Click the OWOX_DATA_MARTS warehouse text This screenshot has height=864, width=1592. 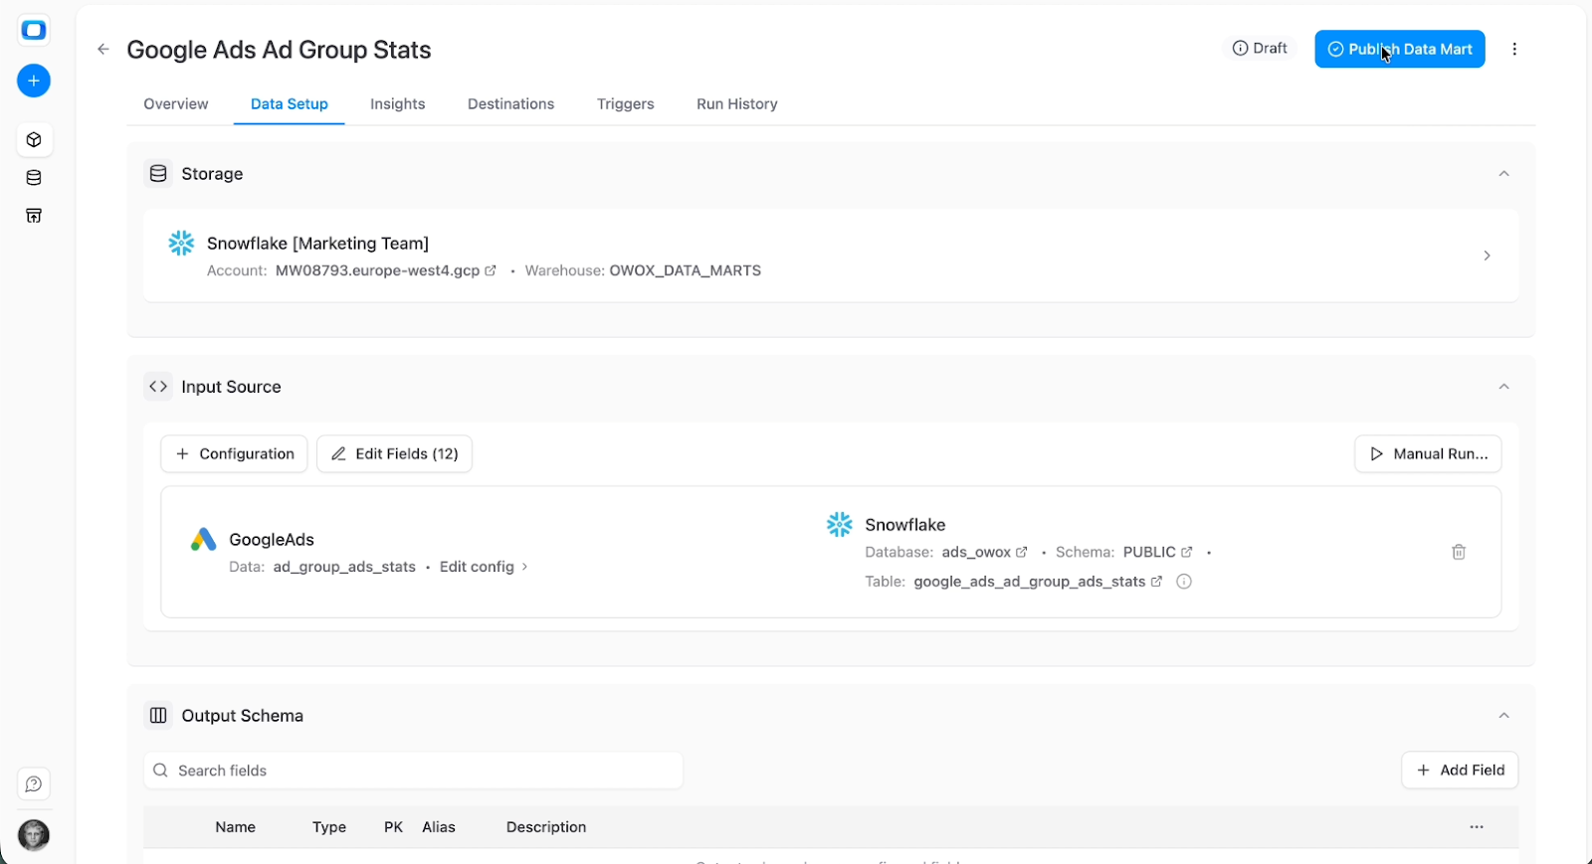(x=686, y=270)
